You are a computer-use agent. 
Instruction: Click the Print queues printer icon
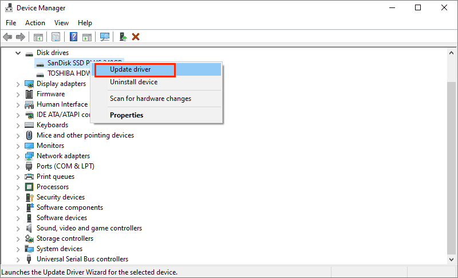click(x=29, y=177)
